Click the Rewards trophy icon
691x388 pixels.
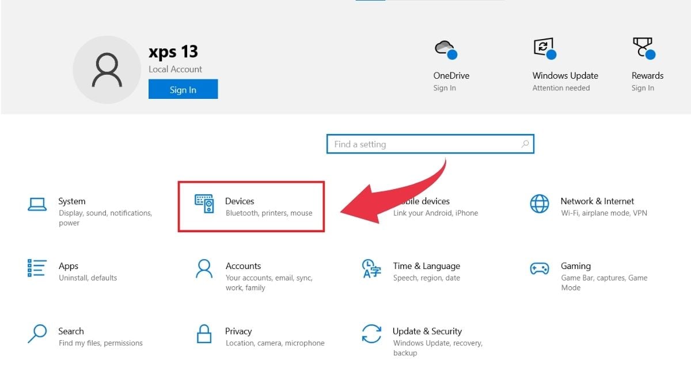pyautogui.click(x=644, y=49)
